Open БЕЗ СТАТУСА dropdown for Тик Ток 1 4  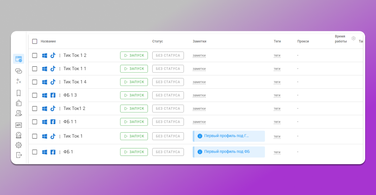[168, 82]
